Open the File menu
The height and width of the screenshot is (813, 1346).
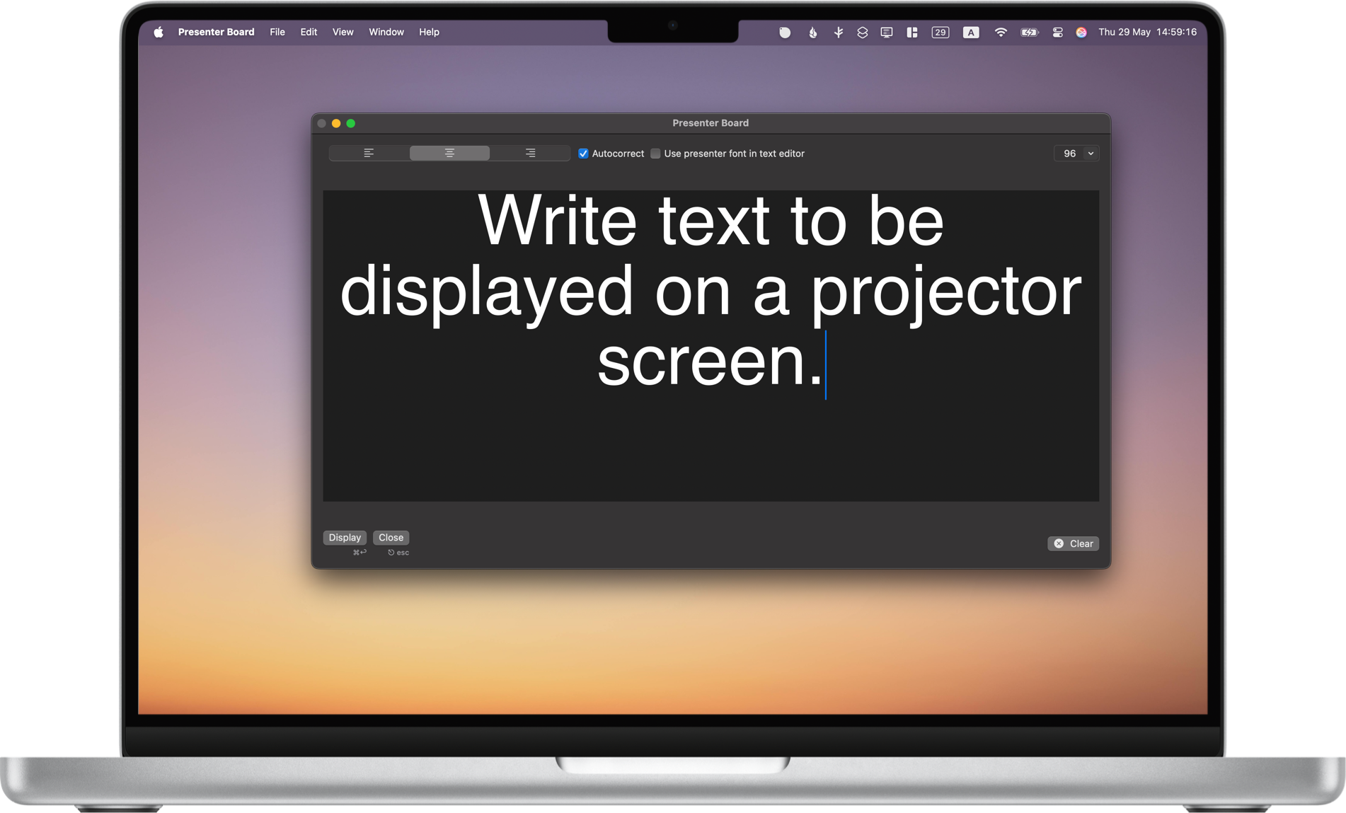pyautogui.click(x=277, y=32)
